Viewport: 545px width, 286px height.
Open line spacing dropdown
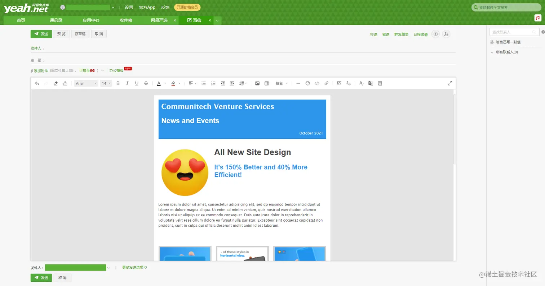pyautogui.click(x=243, y=83)
